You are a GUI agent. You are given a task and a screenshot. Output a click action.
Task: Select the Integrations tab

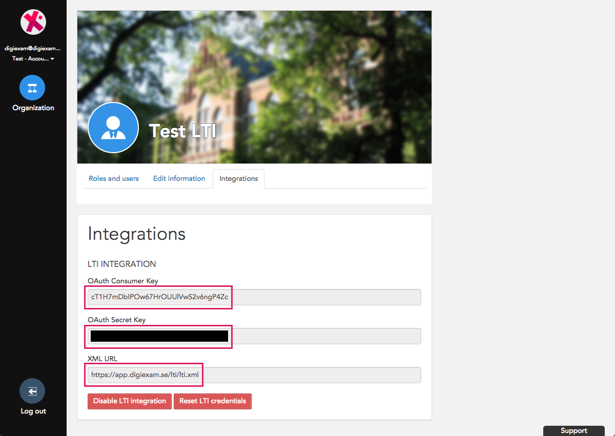(x=239, y=179)
